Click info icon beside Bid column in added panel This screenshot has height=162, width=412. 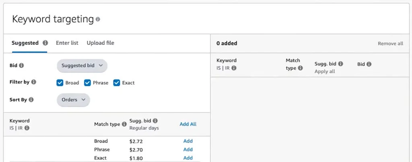point(369,64)
